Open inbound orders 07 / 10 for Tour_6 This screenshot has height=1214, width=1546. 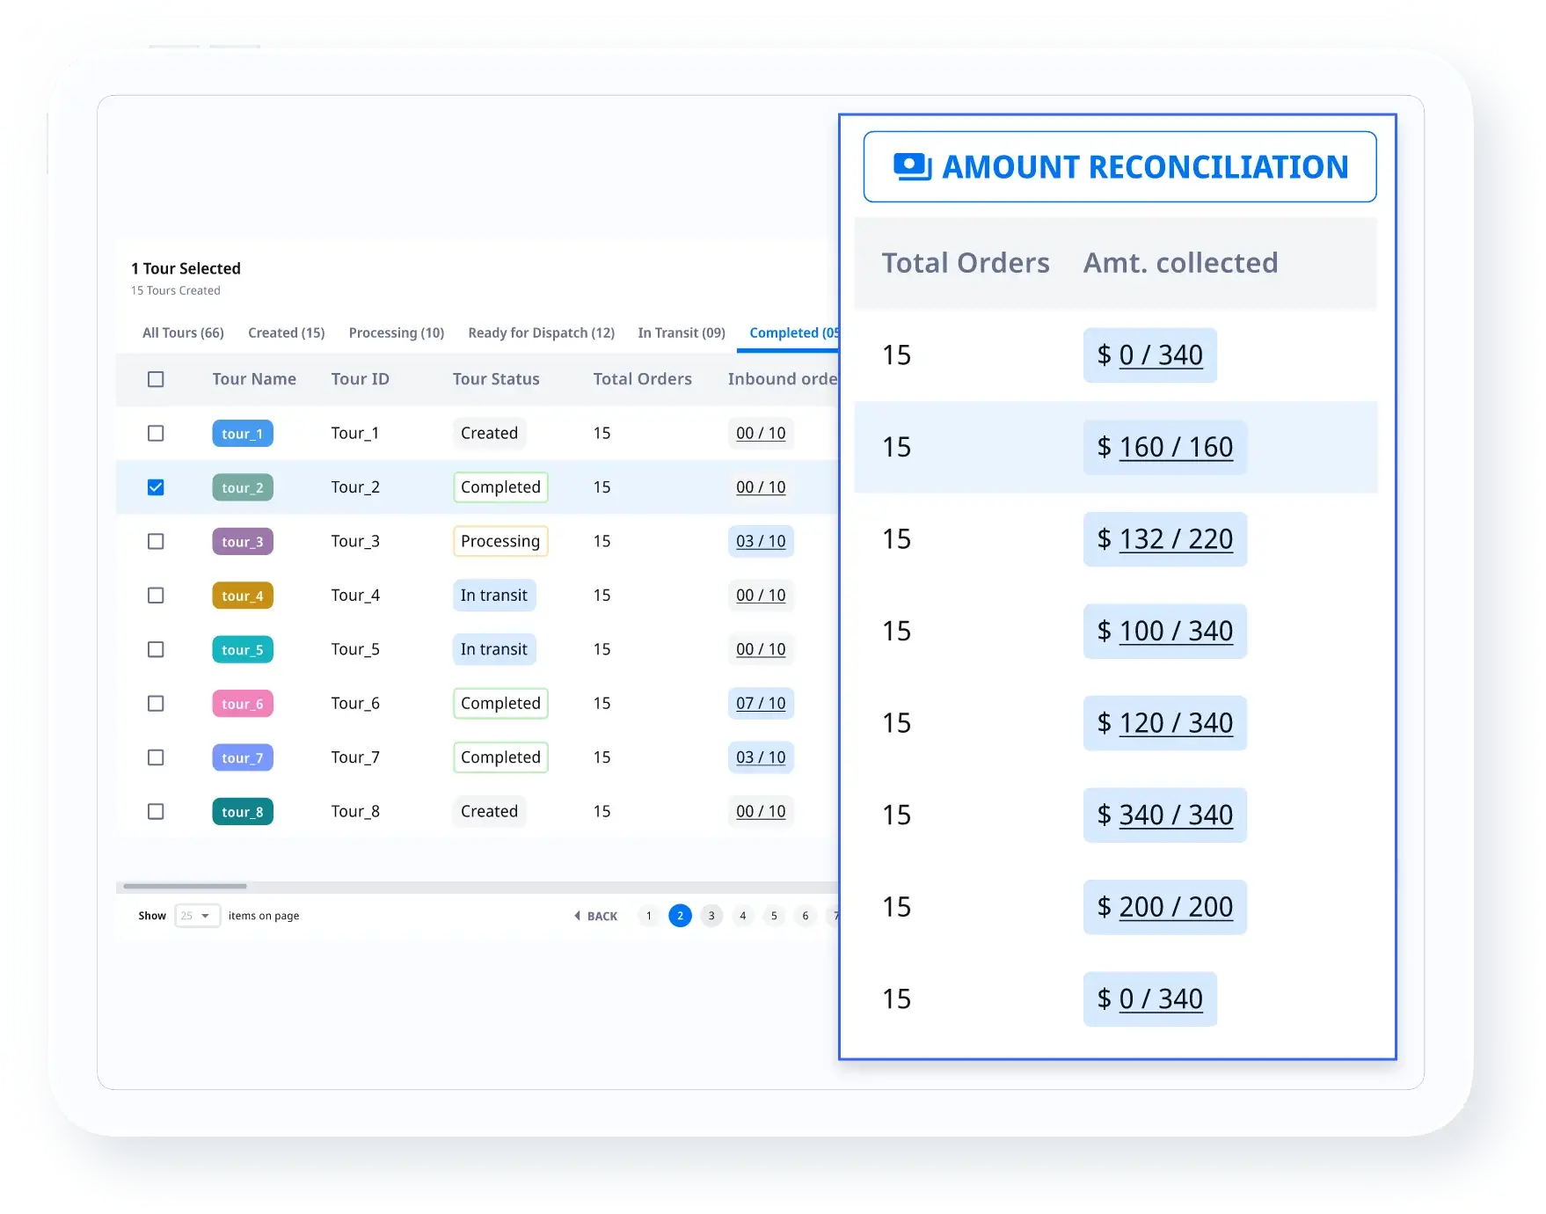coord(761,704)
